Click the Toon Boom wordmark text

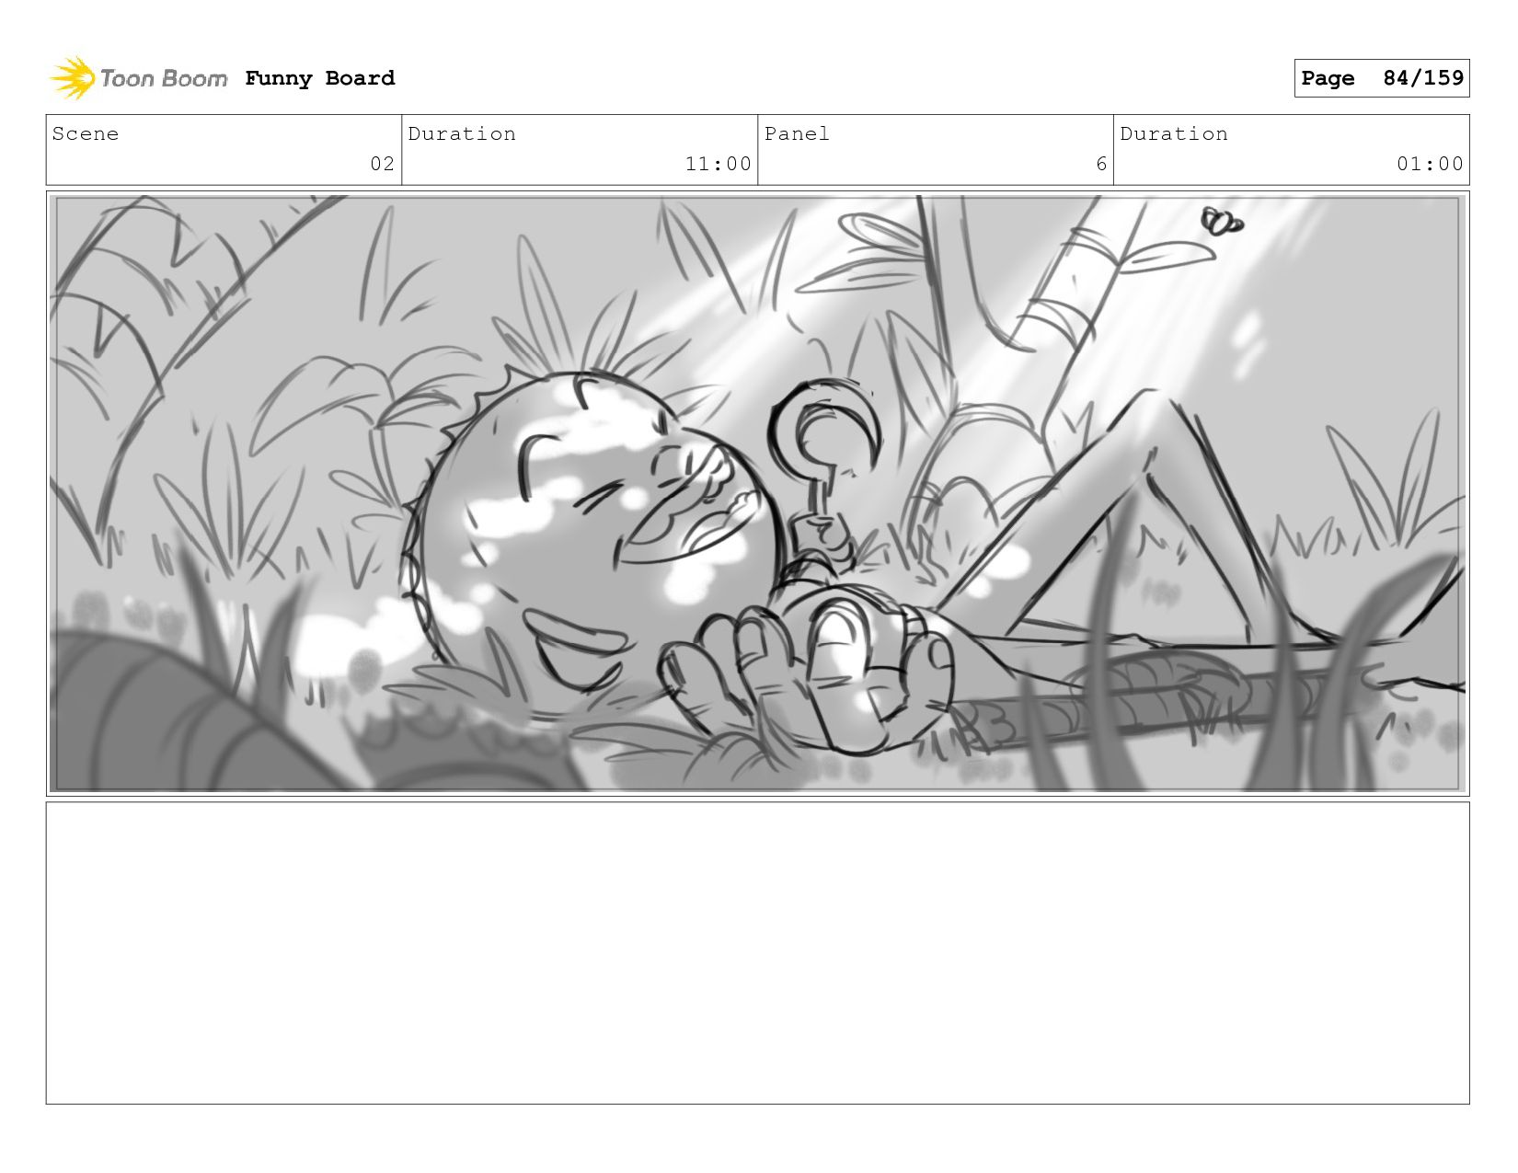(x=163, y=78)
